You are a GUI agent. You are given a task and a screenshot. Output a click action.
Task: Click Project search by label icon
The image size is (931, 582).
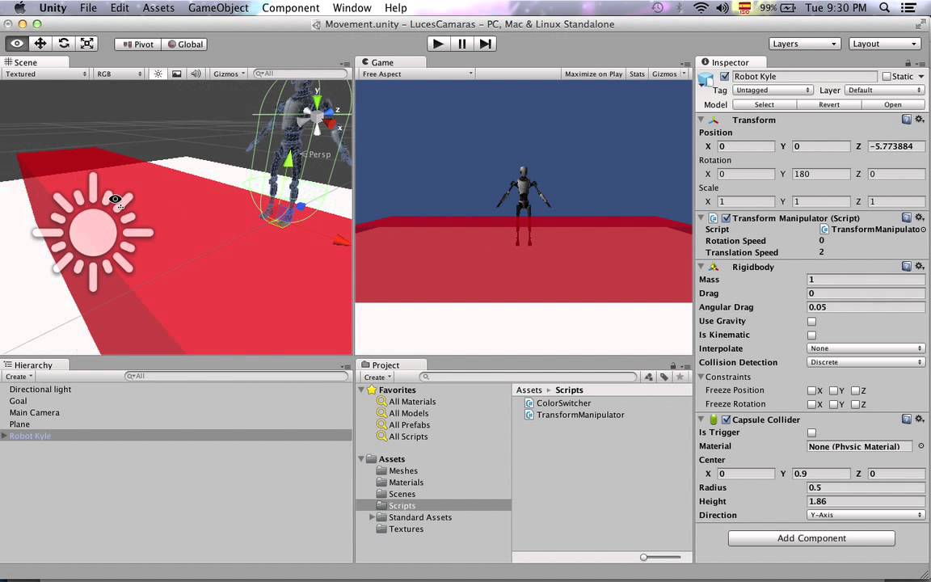coord(663,377)
